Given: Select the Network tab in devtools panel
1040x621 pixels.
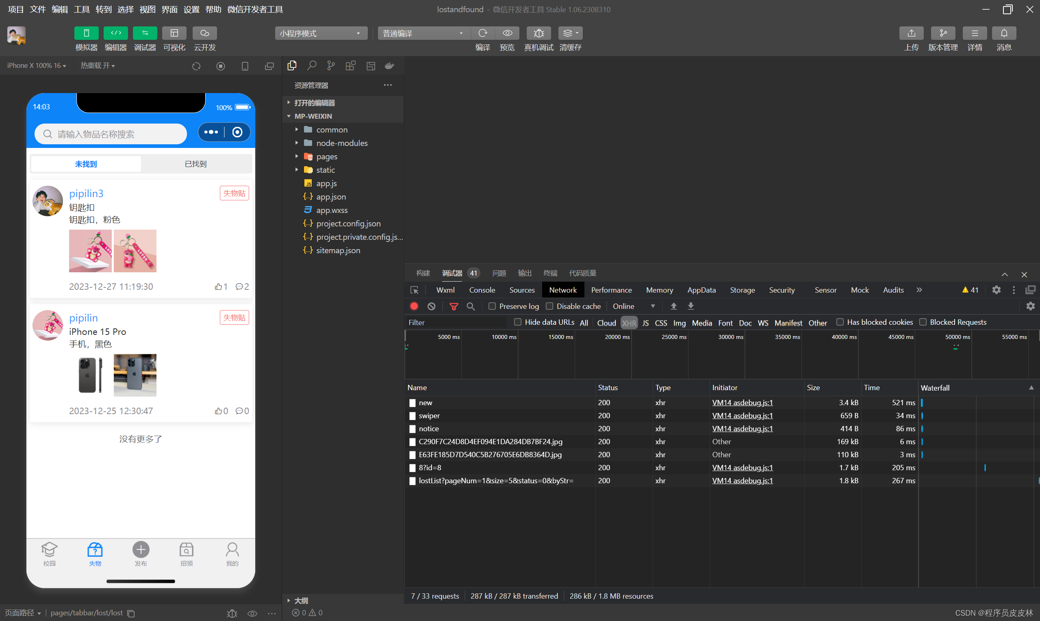Looking at the screenshot, I should [562, 290].
